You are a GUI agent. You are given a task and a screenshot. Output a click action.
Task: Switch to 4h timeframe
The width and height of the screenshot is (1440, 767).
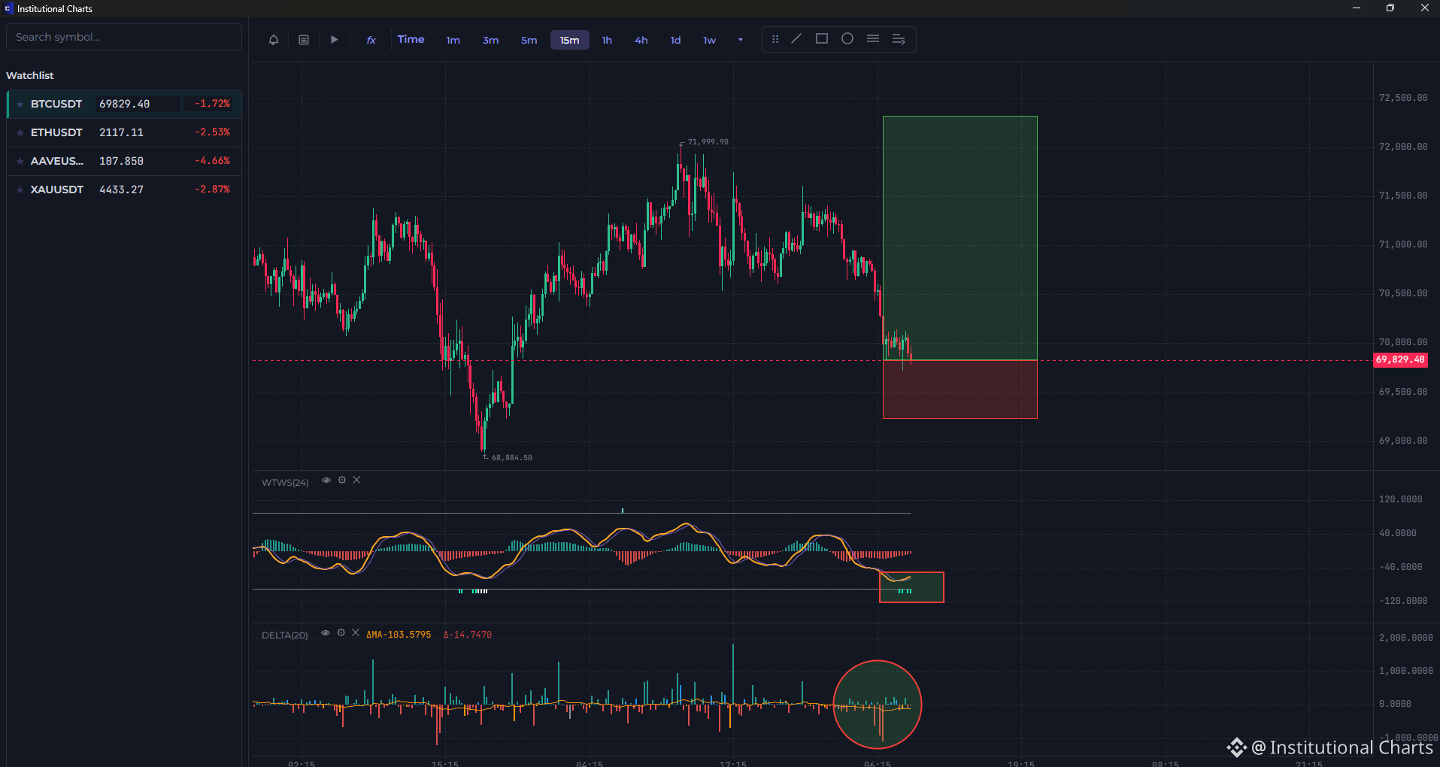tap(641, 40)
